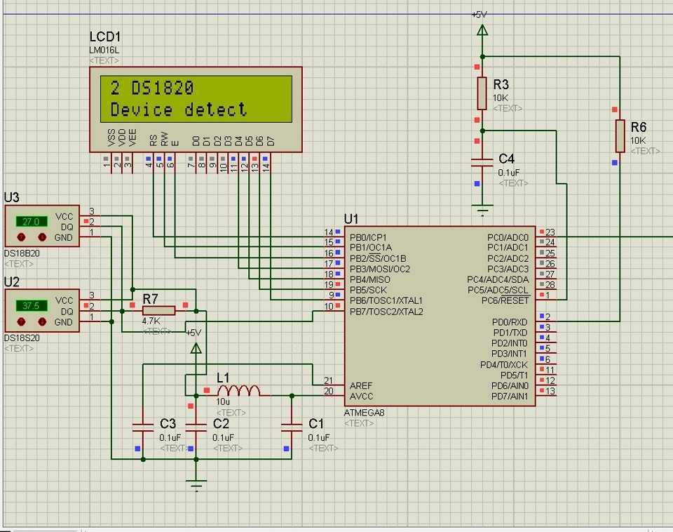Click the 'PD7/AIN1' pin label
This screenshot has height=532, width=673.
510,397
